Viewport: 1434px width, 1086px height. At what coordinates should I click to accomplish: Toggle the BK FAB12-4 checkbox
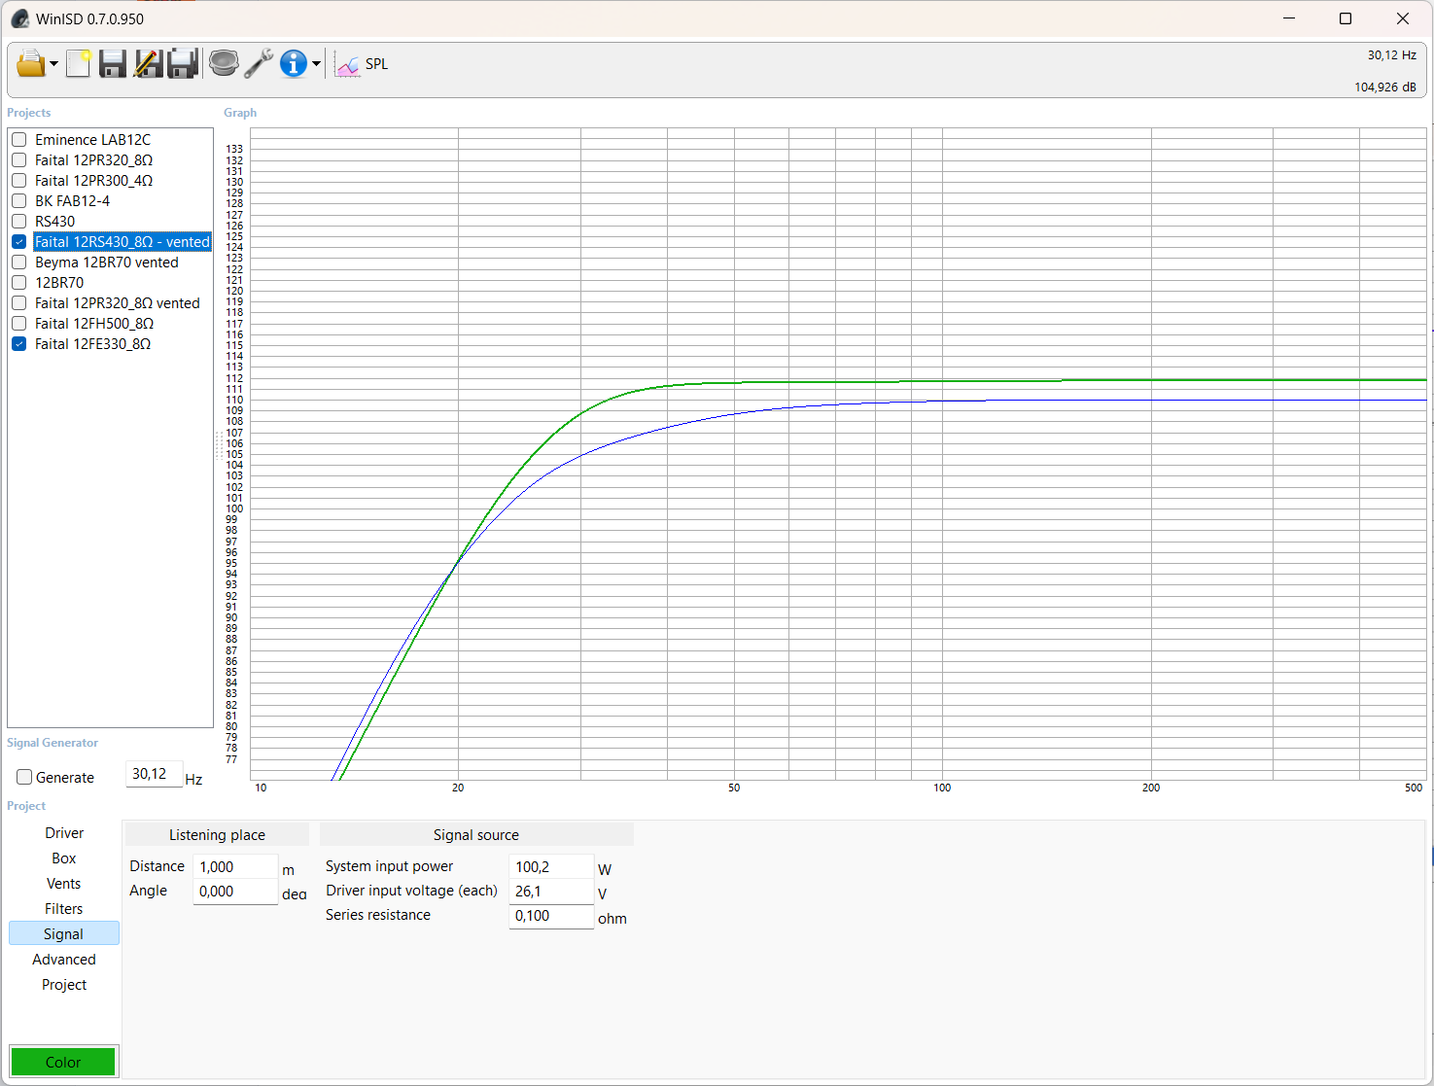tap(18, 201)
